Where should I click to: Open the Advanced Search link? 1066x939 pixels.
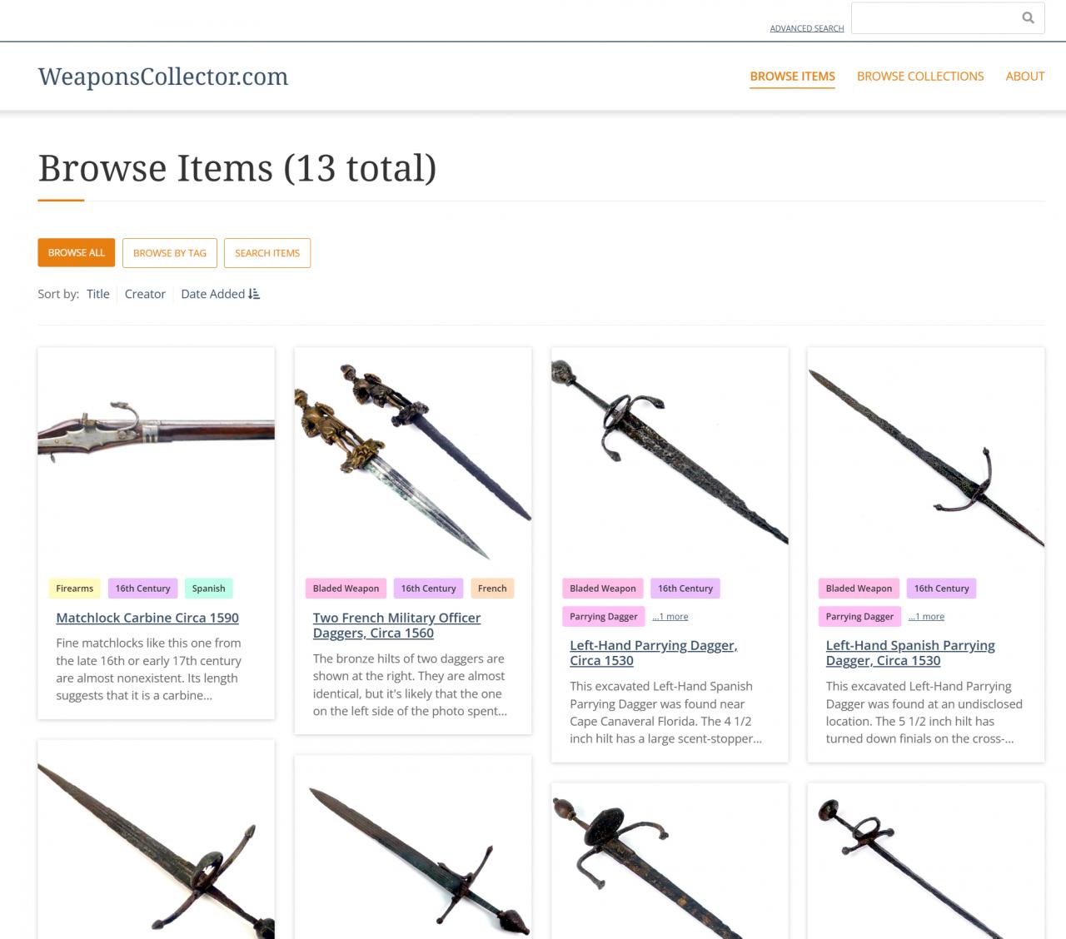click(x=806, y=28)
